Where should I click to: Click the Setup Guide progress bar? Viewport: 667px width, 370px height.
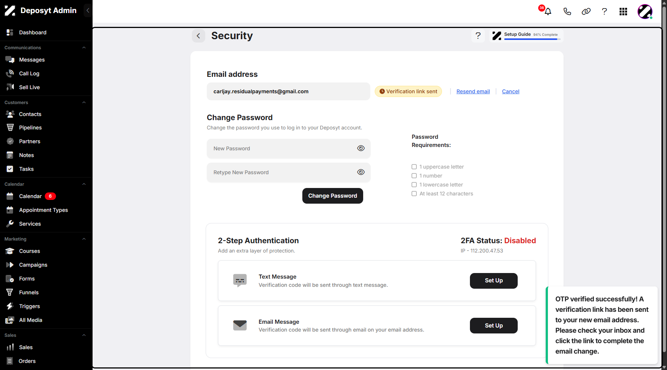click(x=532, y=39)
